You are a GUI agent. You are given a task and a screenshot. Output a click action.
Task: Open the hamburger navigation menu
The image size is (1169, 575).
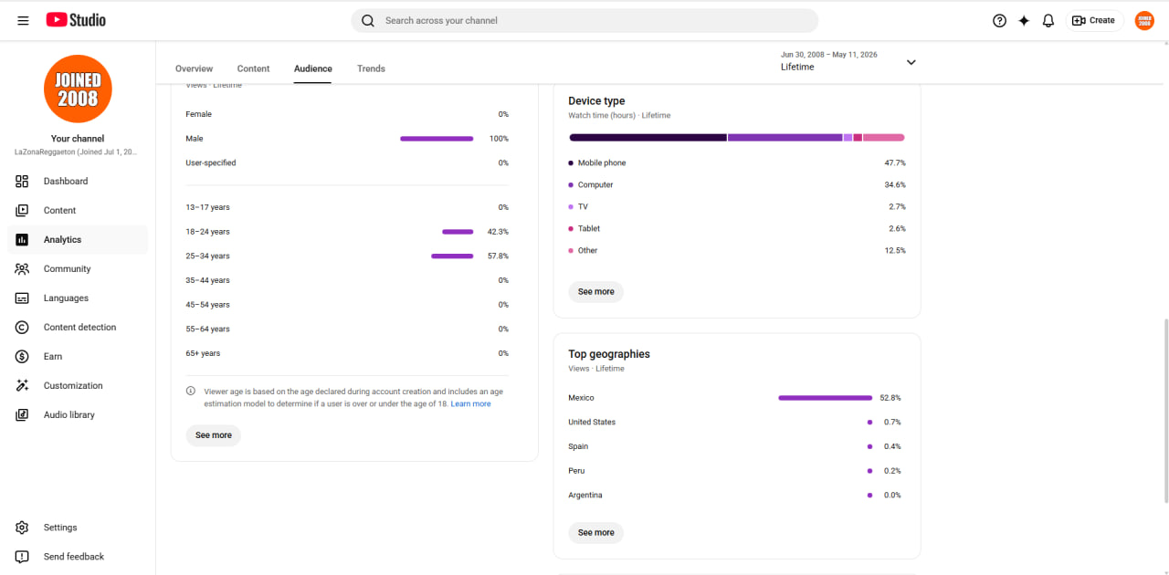coord(23,20)
